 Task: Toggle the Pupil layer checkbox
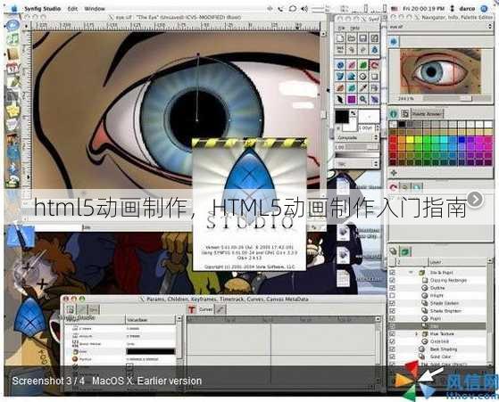pyautogui.click(x=392, y=318)
